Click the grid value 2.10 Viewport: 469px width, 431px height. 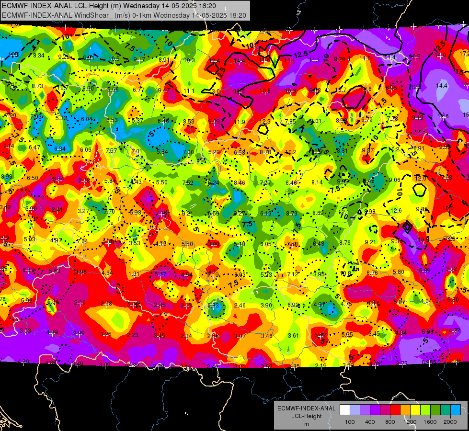(x=80, y=302)
